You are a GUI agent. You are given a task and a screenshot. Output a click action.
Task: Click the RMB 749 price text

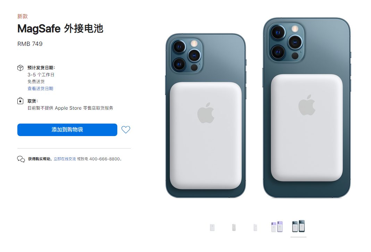pos(30,44)
